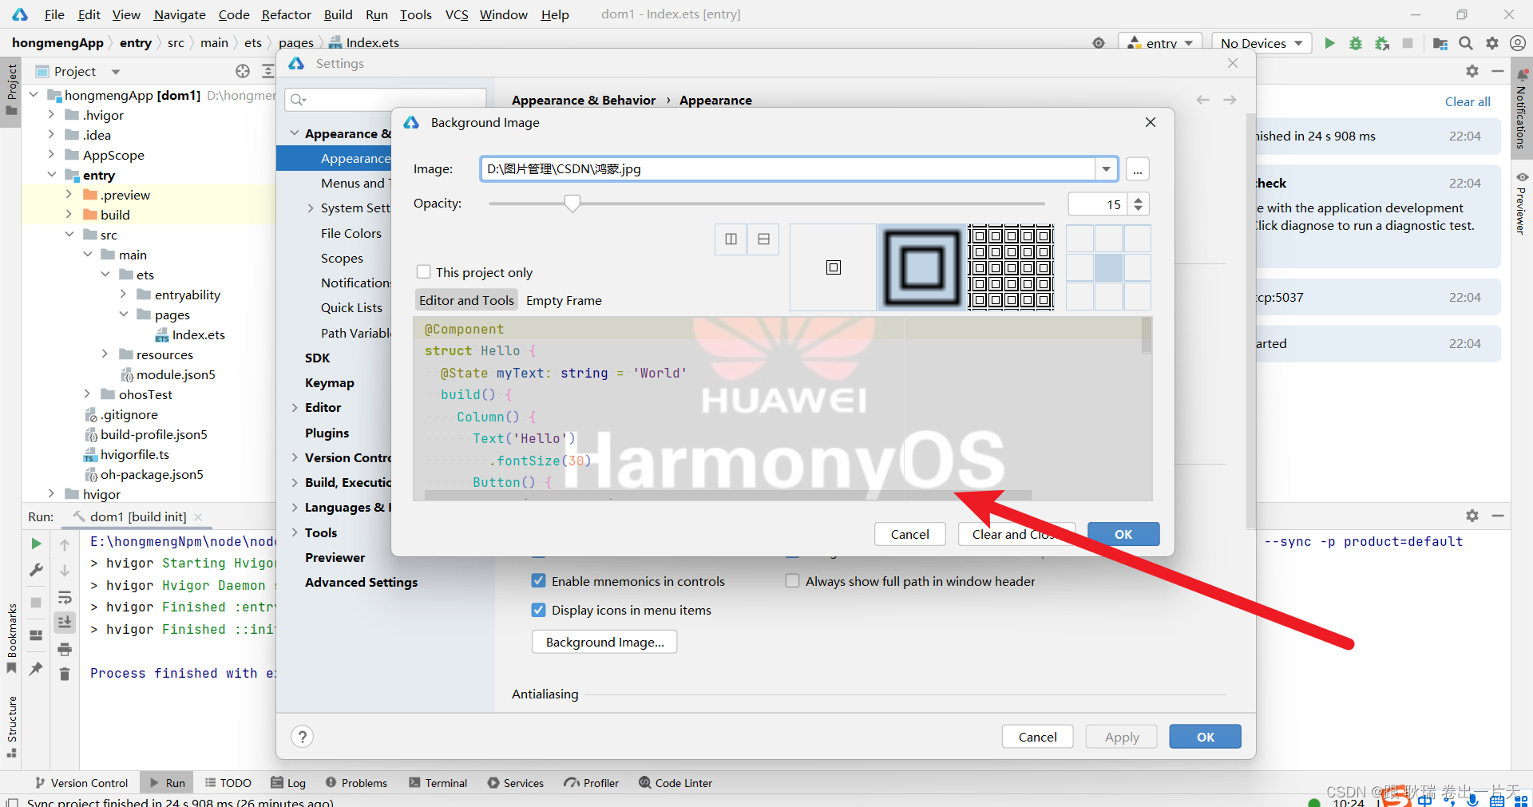The height and width of the screenshot is (807, 1533).
Task: Click the Search Everywhere magnifier icon
Action: (x=1466, y=43)
